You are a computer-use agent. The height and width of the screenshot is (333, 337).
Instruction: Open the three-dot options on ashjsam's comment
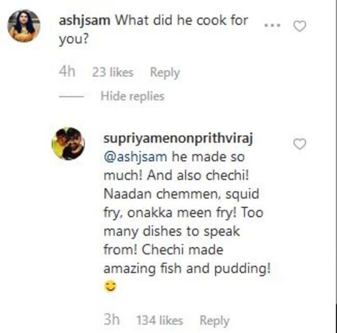click(x=272, y=26)
